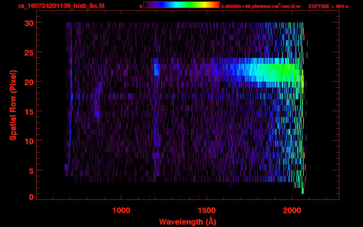This screenshot has width=363, height=227.
Task: Click the file name title ra_160724201139_hisb_lin.fit
Action: point(61,6)
